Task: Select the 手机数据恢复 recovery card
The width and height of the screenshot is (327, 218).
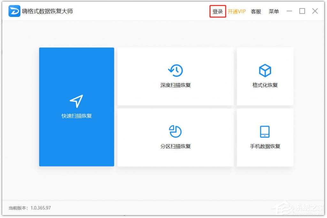Action: coord(264,137)
